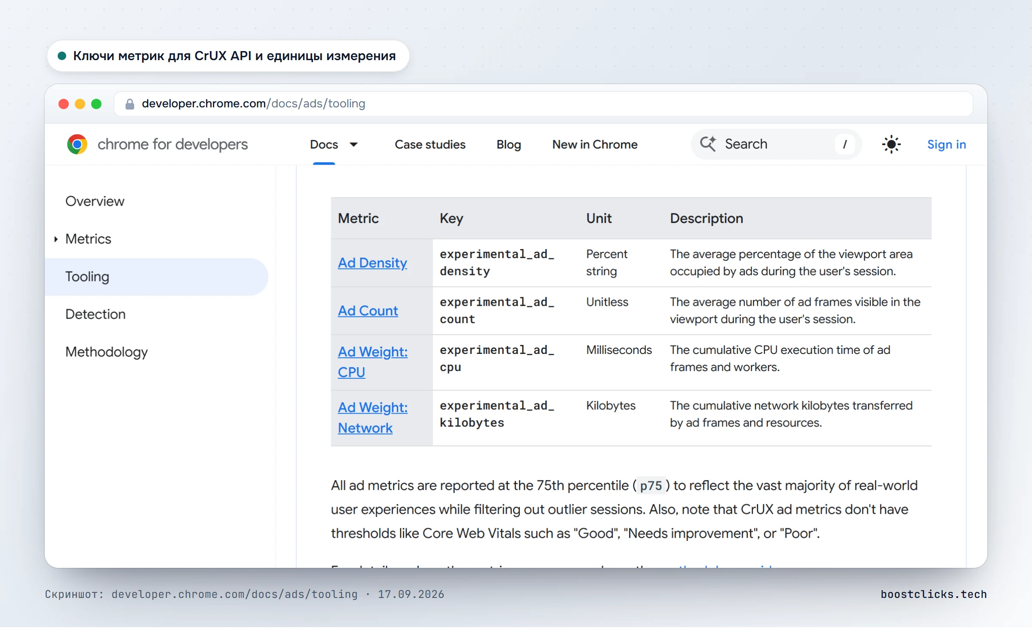Viewport: 1032px width, 628px height.
Task: Click the search sparkle magnifier icon
Action: [x=708, y=144]
